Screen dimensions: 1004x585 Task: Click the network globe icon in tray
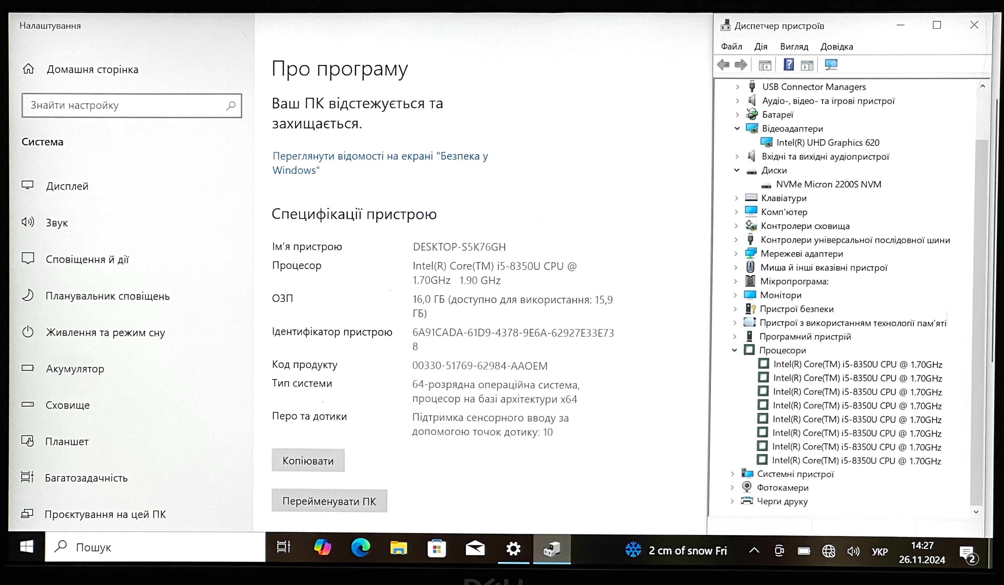tap(829, 551)
